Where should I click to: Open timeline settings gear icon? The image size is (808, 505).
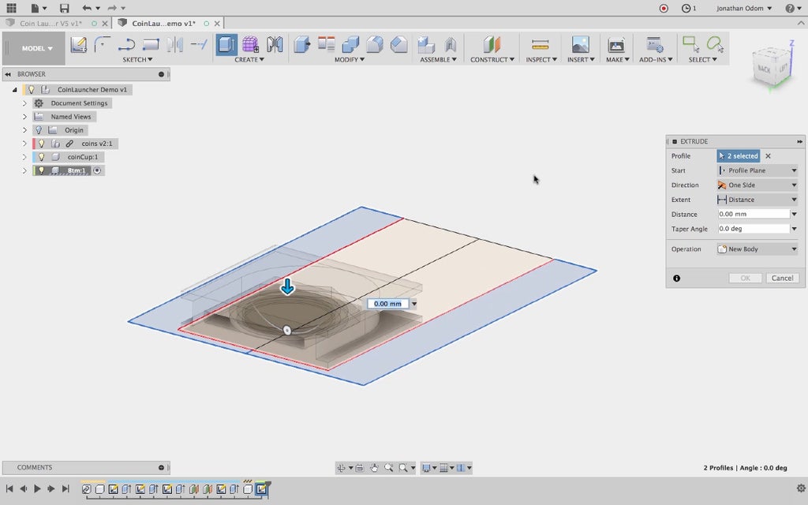pos(802,488)
